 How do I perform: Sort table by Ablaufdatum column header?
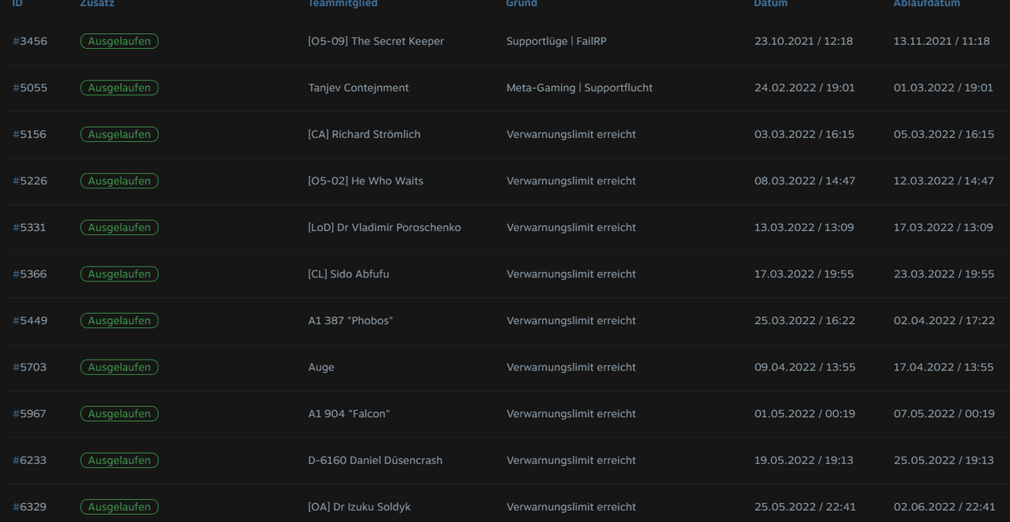coord(926,3)
